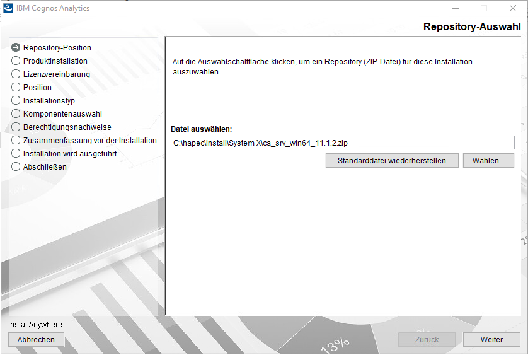
Task: Cancel setup with the Abbrechen button
Action: pos(36,340)
